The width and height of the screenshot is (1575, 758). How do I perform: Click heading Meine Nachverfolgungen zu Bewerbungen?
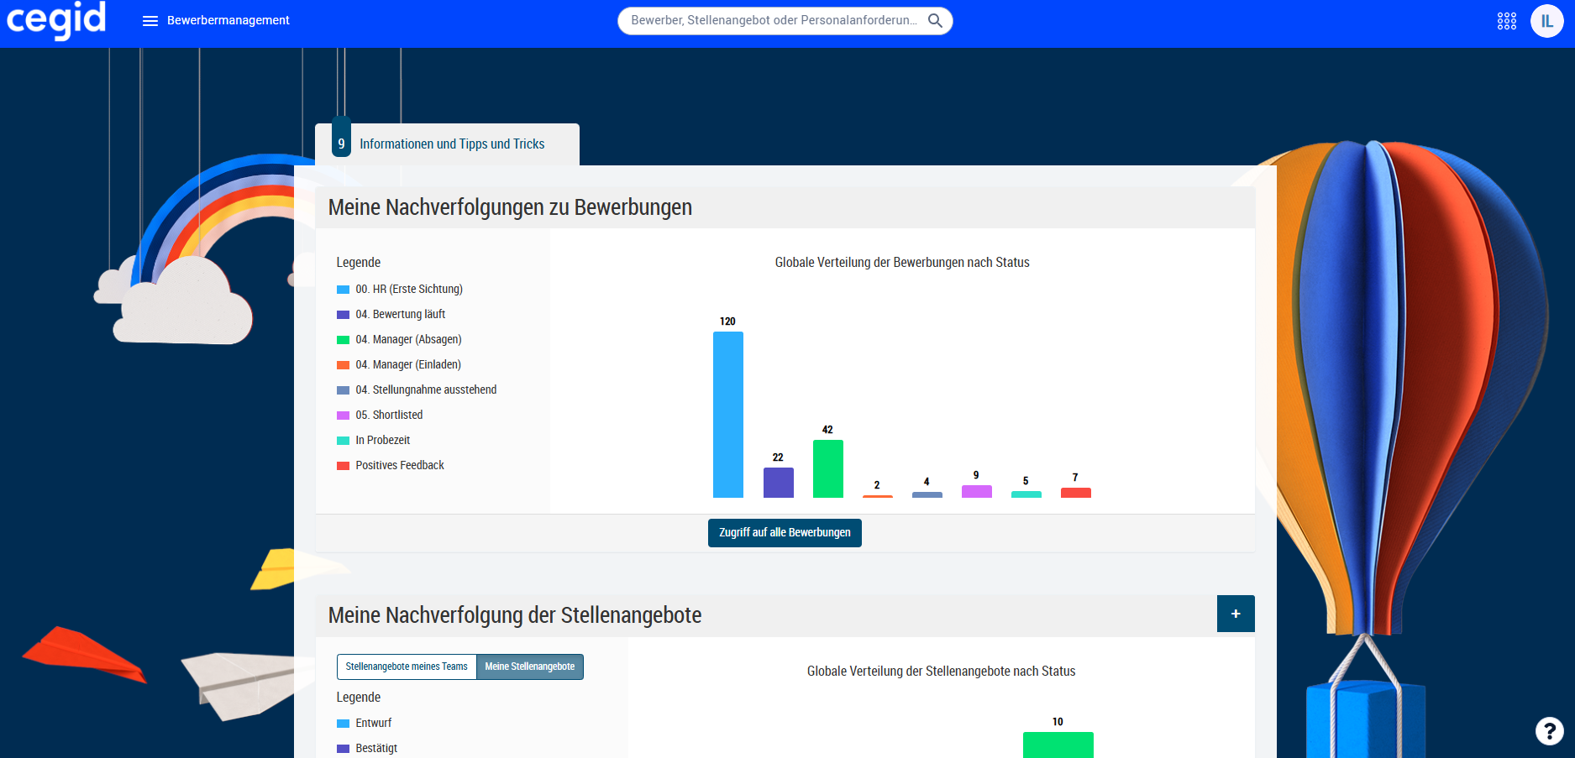[x=510, y=207]
